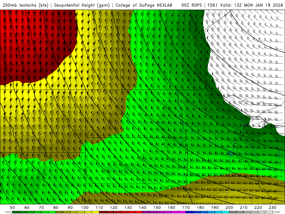Click the 100 value on the color scale
The height and width of the screenshot is (214, 285).
[x=85, y=208]
